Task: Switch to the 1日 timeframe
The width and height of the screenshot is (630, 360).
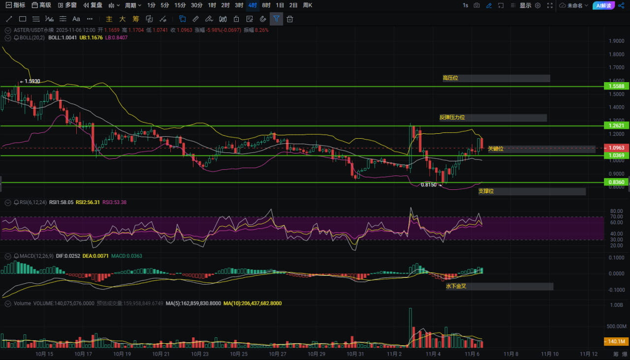Action: click(280, 5)
